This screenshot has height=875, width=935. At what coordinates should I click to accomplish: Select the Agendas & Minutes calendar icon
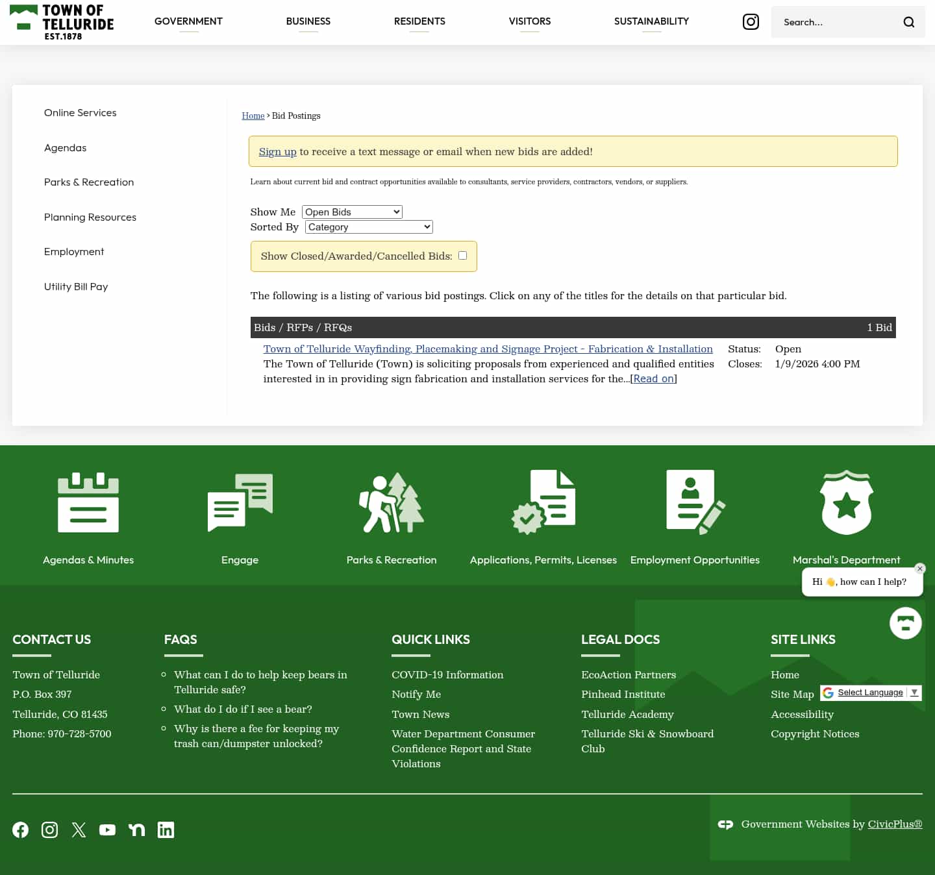click(x=88, y=502)
